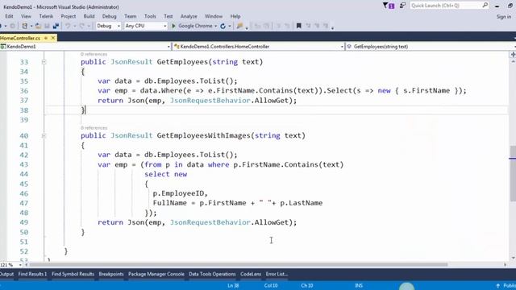Click the Quick Launch search magnifier
The width and height of the screenshot is (516, 290).
coord(485,6)
